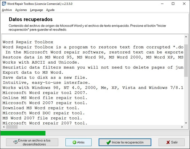Viewport: 190px width, 149px height.
Task: Click 'Microsoft Word repair tool 2007.' line
Action: [45, 93]
